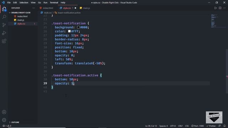Click unsaved dot on style.css tab
This screenshot has height=128, width=228.
[x=75, y=8]
